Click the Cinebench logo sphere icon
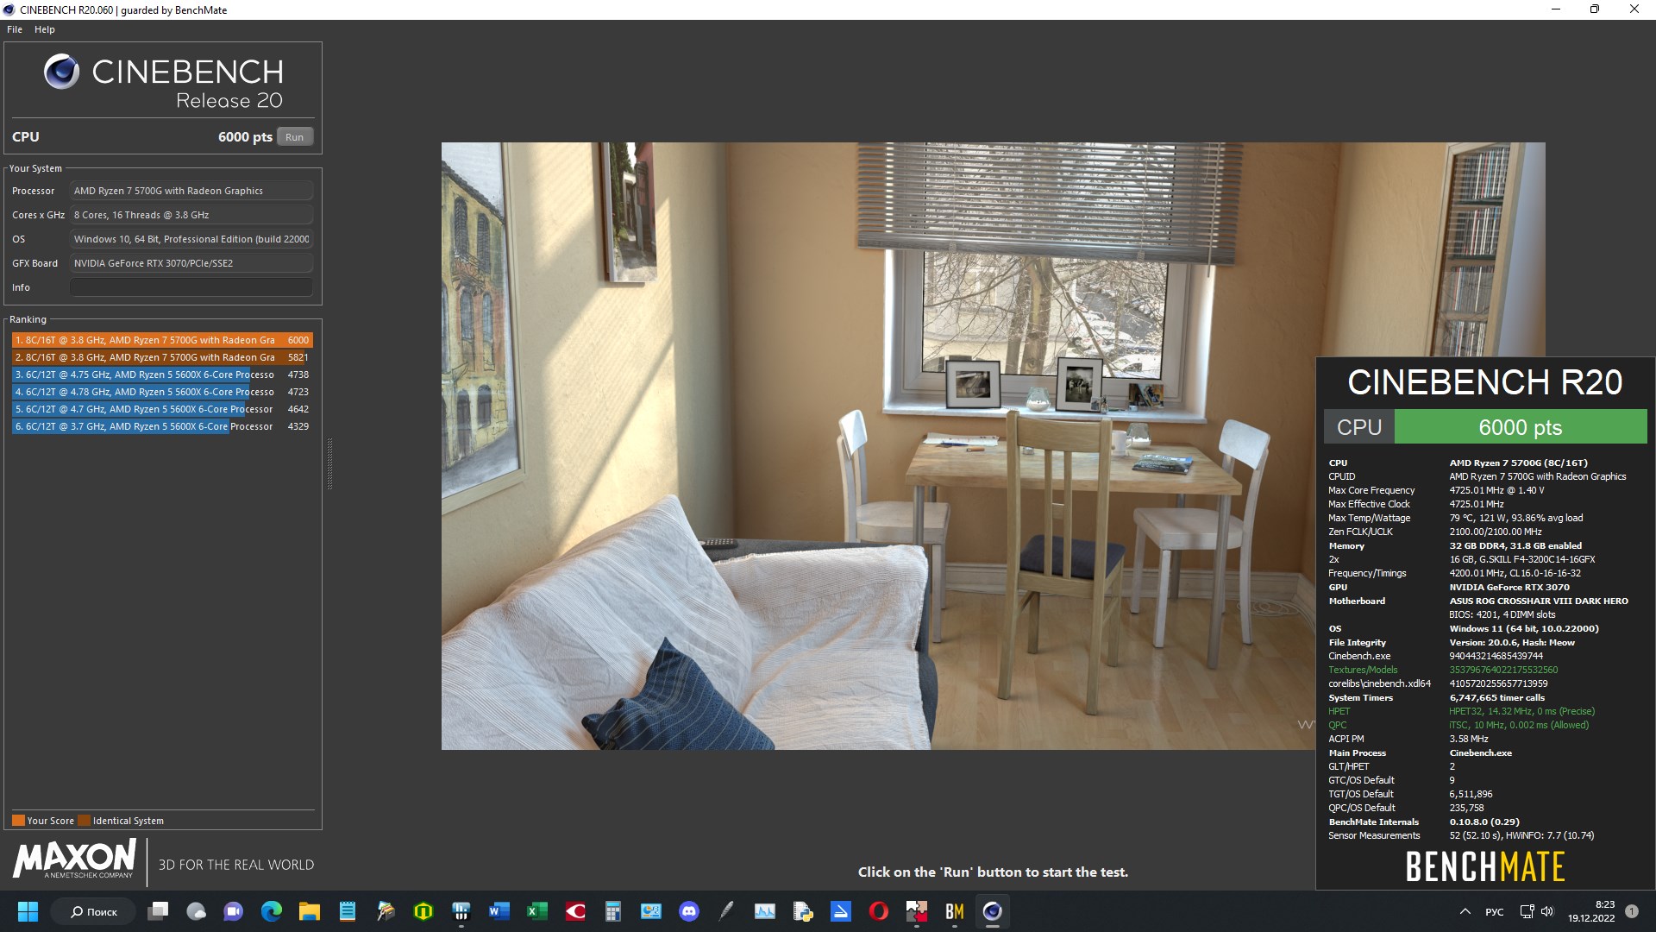The width and height of the screenshot is (1656, 932). click(62, 72)
